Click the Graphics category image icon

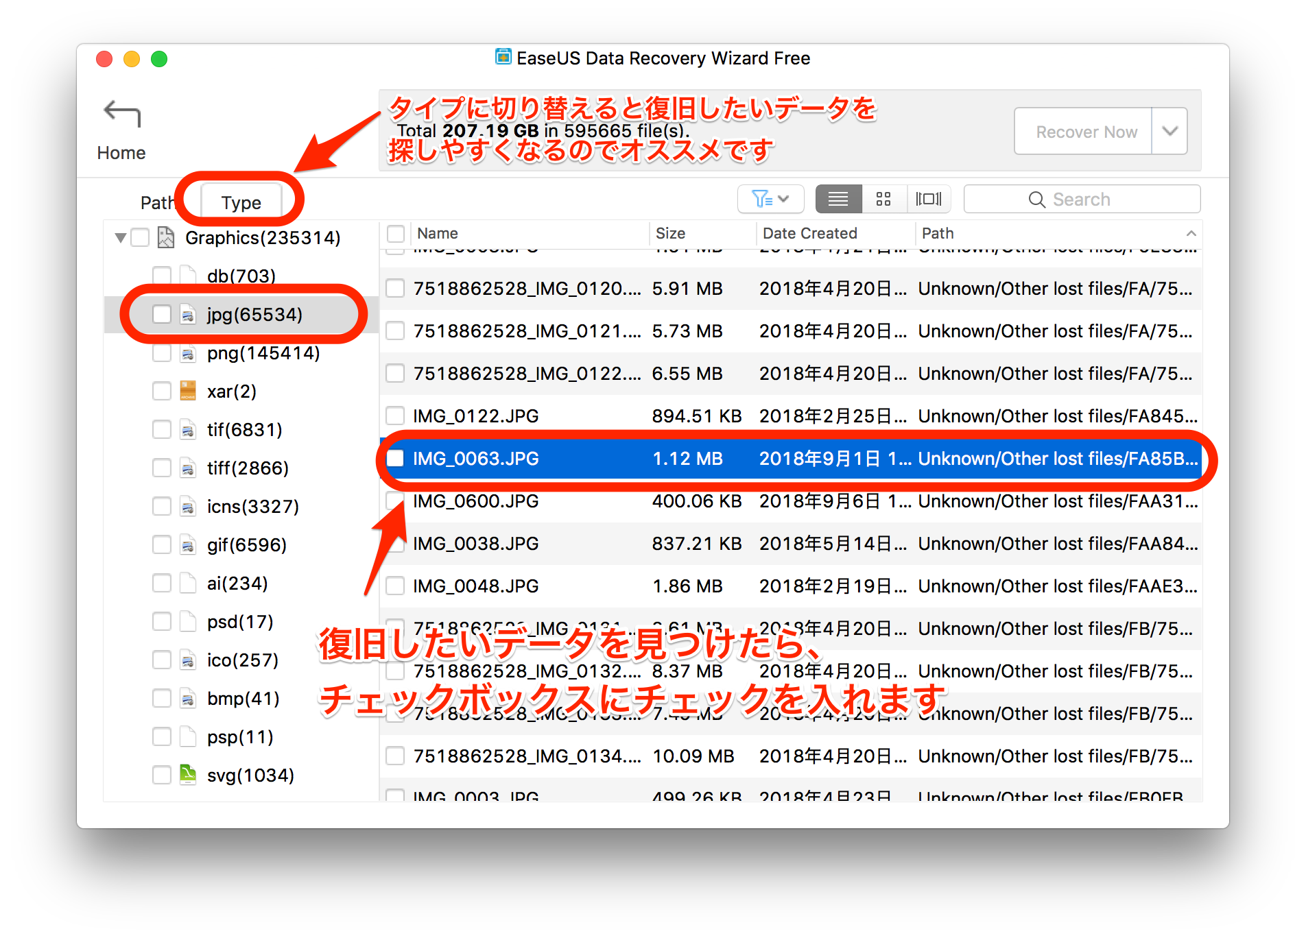pyautogui.click(x=165, y=238)
